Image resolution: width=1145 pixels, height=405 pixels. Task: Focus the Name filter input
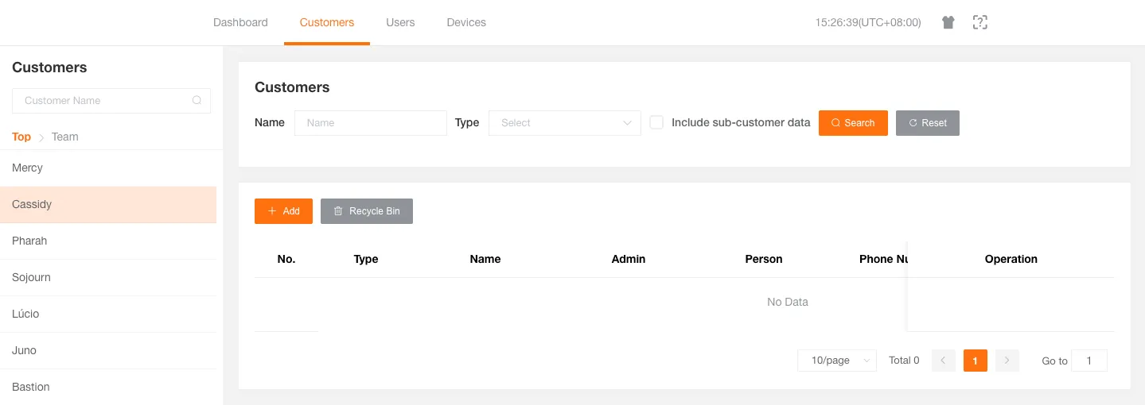coord(370,123)
